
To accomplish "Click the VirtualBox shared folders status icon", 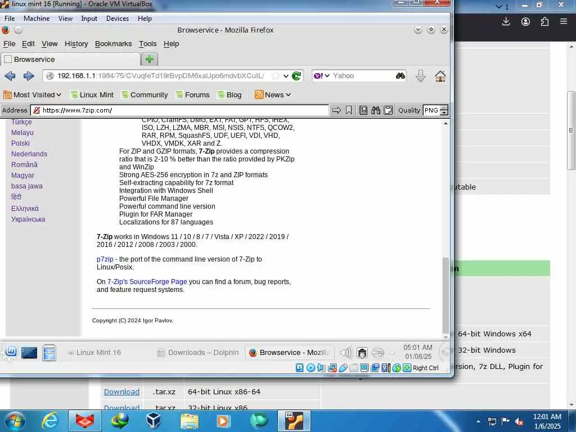I will click(x=354, y=368).
